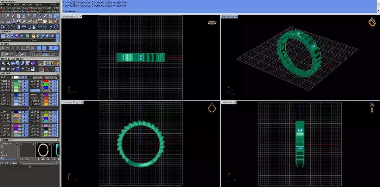Click the blue sphere shaded display icon
Screen dimensions: 380x187
(x=12, y=36)
